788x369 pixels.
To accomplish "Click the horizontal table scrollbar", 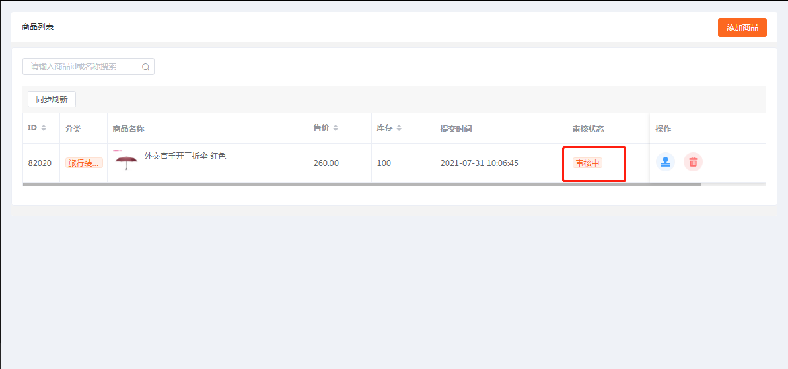I will (x=362, y=184).
